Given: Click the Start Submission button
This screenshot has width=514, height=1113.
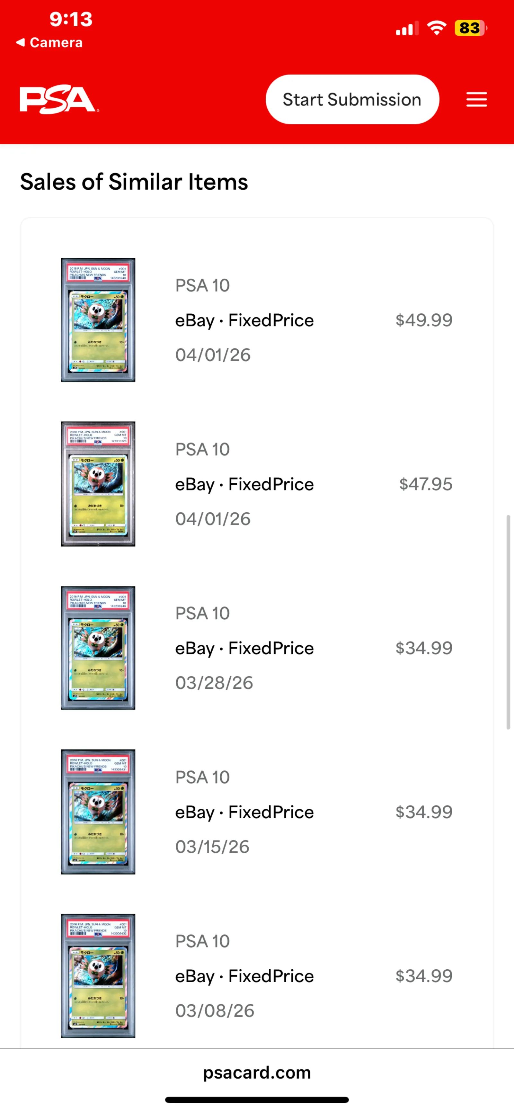Looking at the screenshot, I should (352, 99).
